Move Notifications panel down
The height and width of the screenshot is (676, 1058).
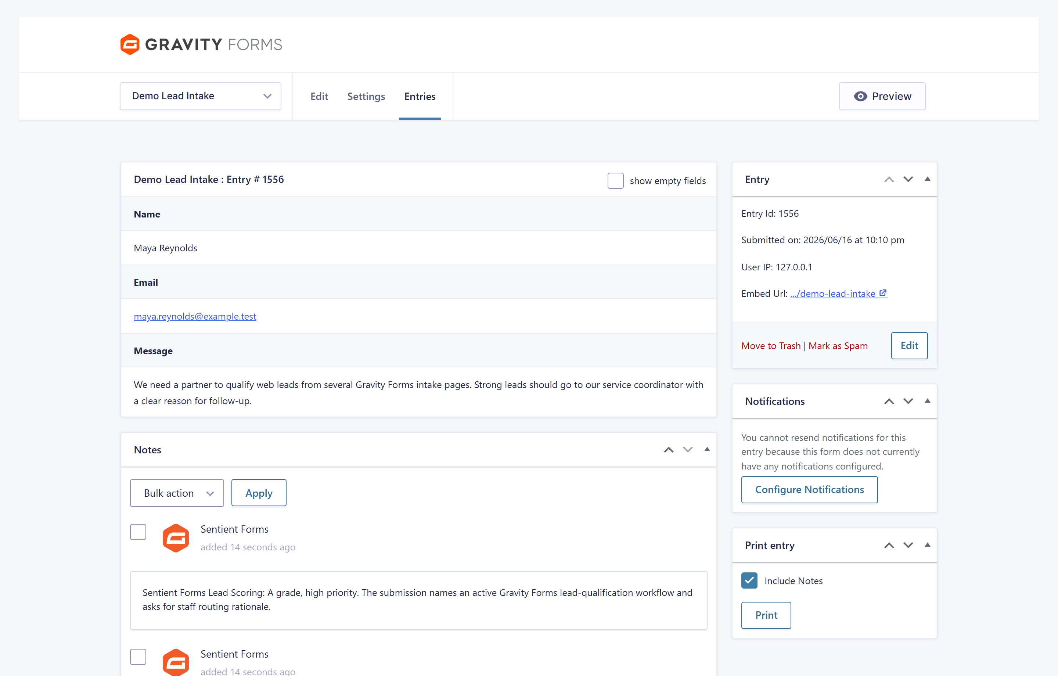tap(908, 401)
